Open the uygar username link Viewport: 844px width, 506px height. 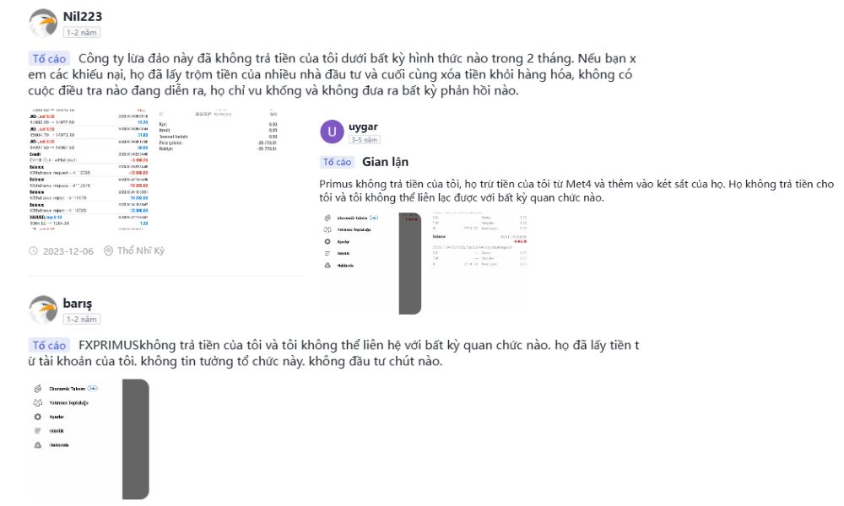tap(363, 126)
